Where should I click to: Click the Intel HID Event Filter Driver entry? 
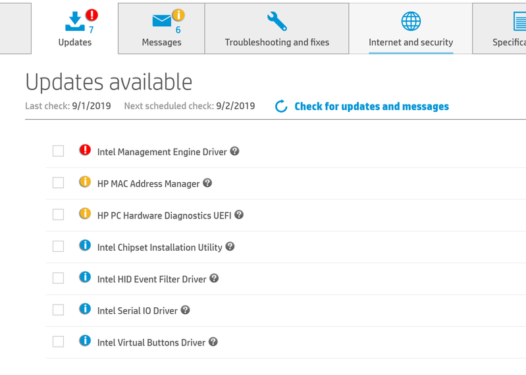pos(151,279)
